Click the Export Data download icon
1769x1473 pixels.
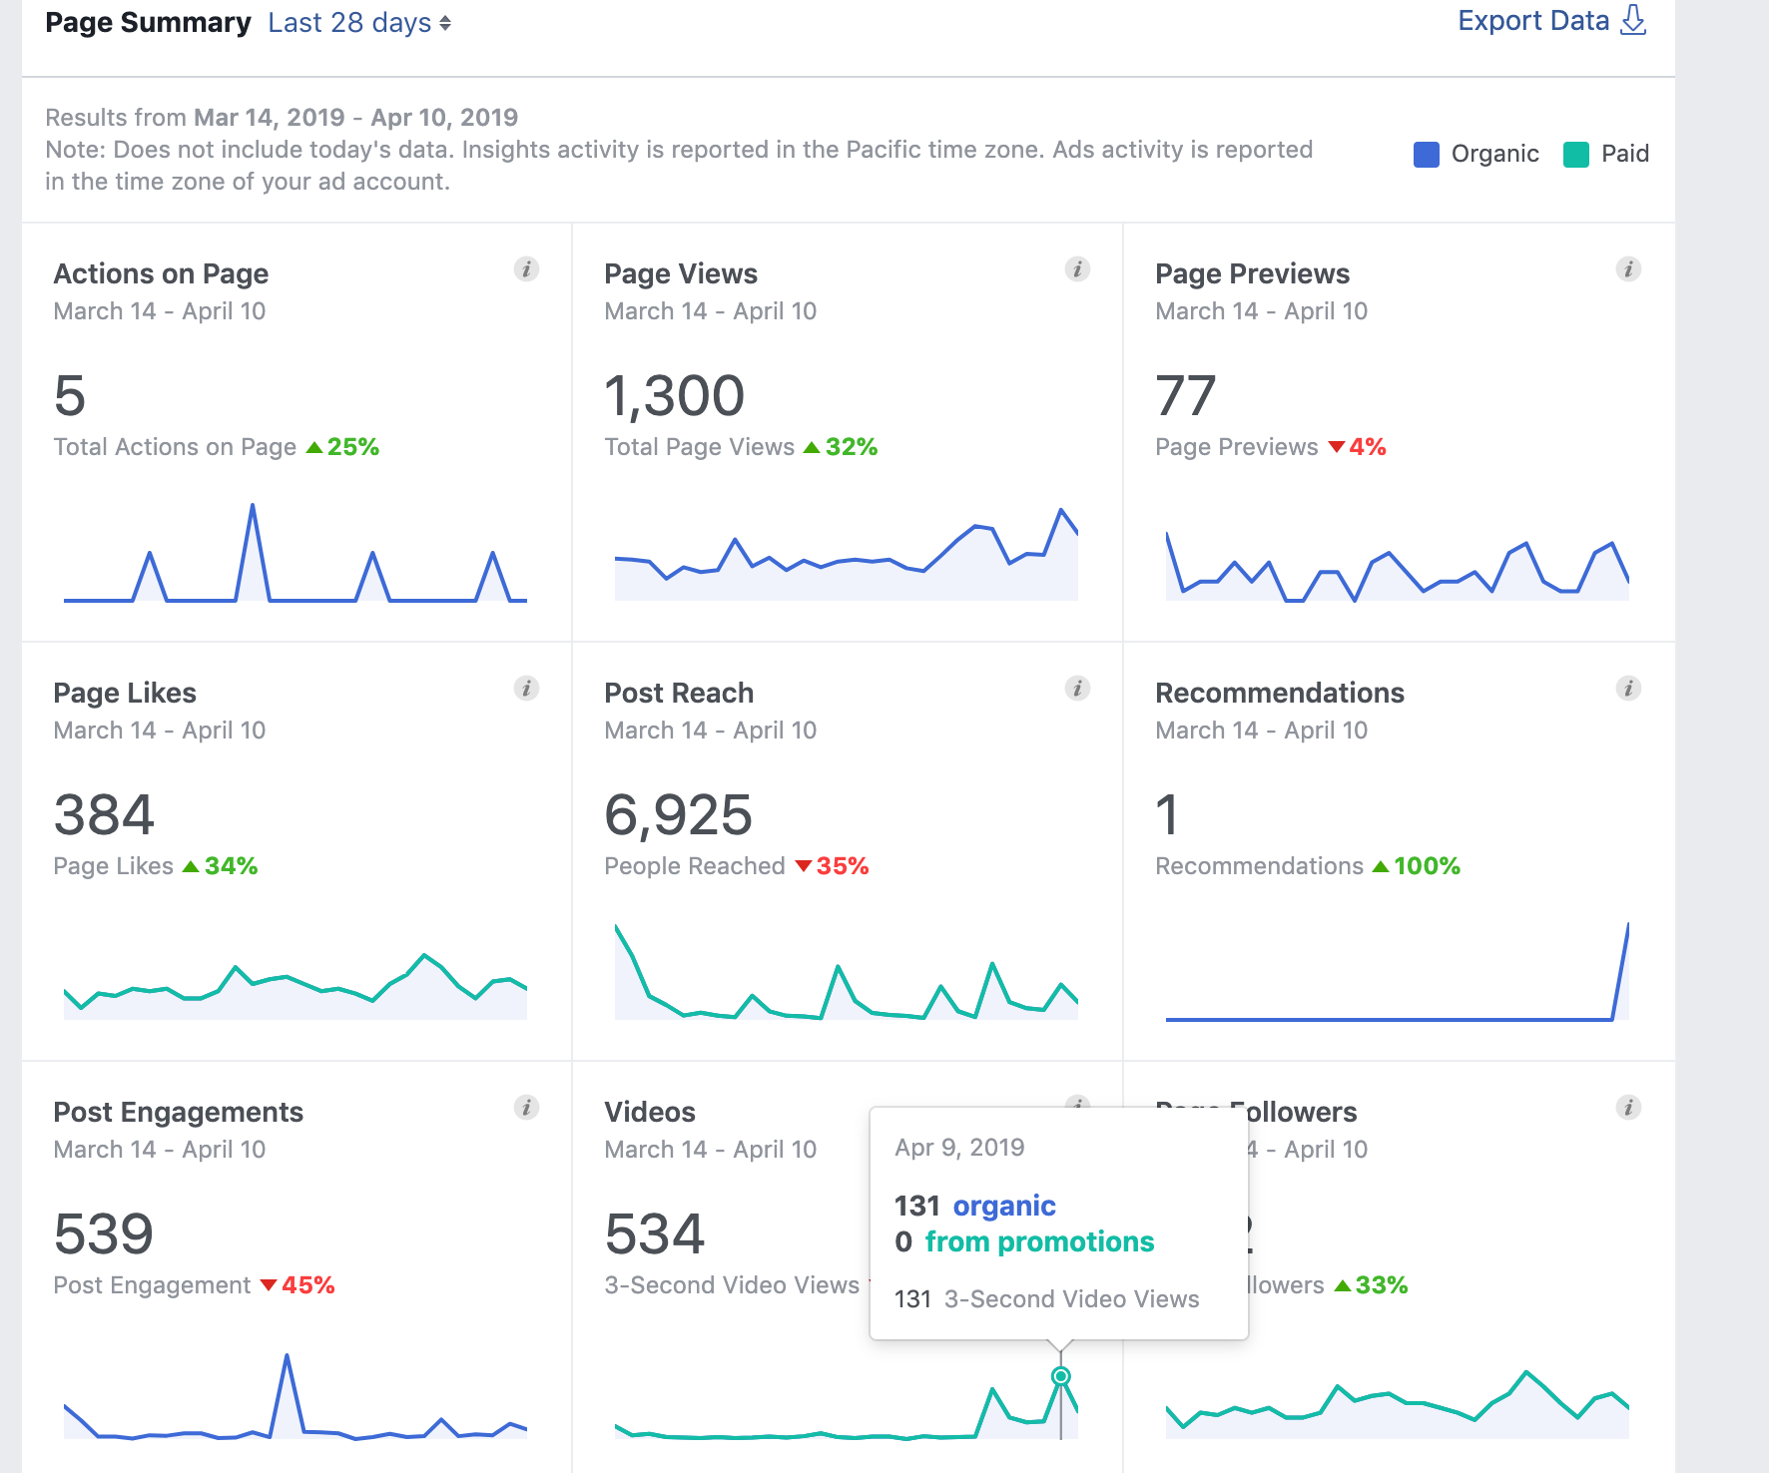pyautogui.click(x=1633, y=20)
